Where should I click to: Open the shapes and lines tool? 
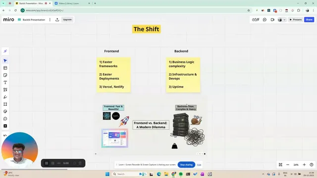coord(5,90)
